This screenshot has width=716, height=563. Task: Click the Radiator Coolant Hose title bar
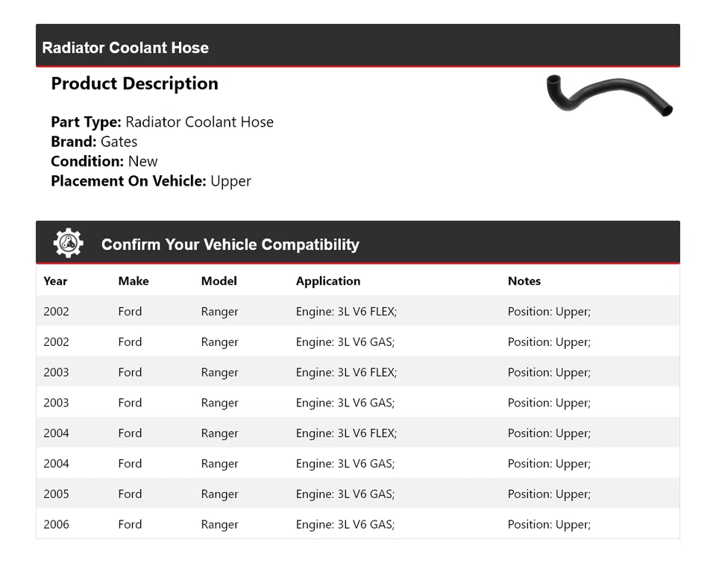tap(125, 48)
